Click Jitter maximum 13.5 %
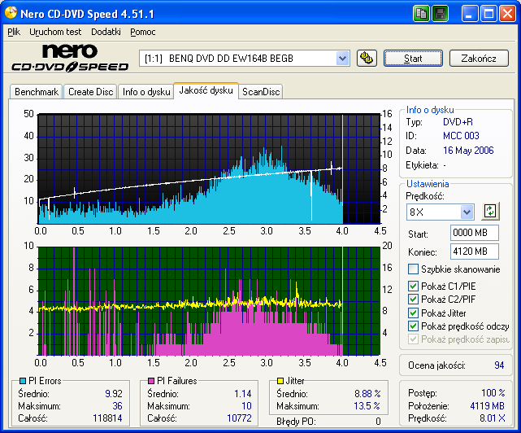The width and height of the screenshot is (521, 433). point(367,406)
